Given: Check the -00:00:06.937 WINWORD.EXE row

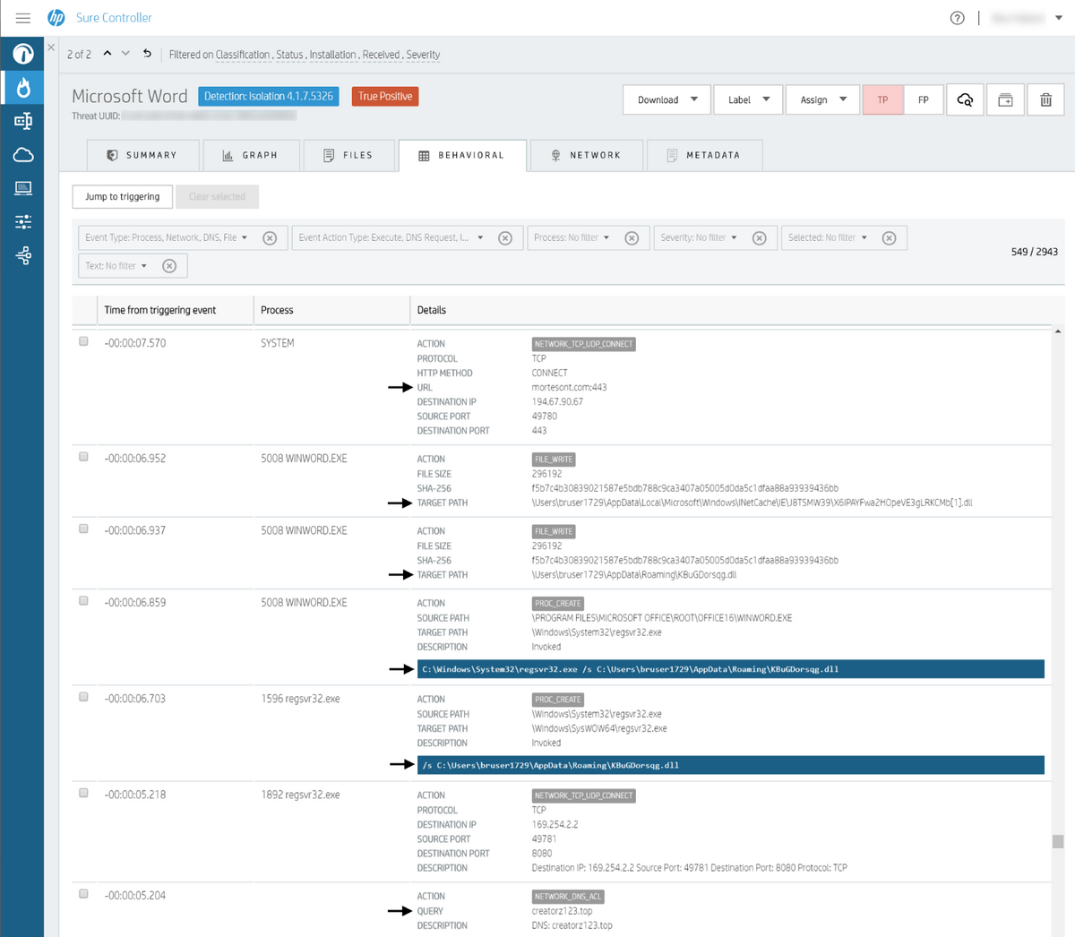Looking at the screenshot, I should point(83,529).
